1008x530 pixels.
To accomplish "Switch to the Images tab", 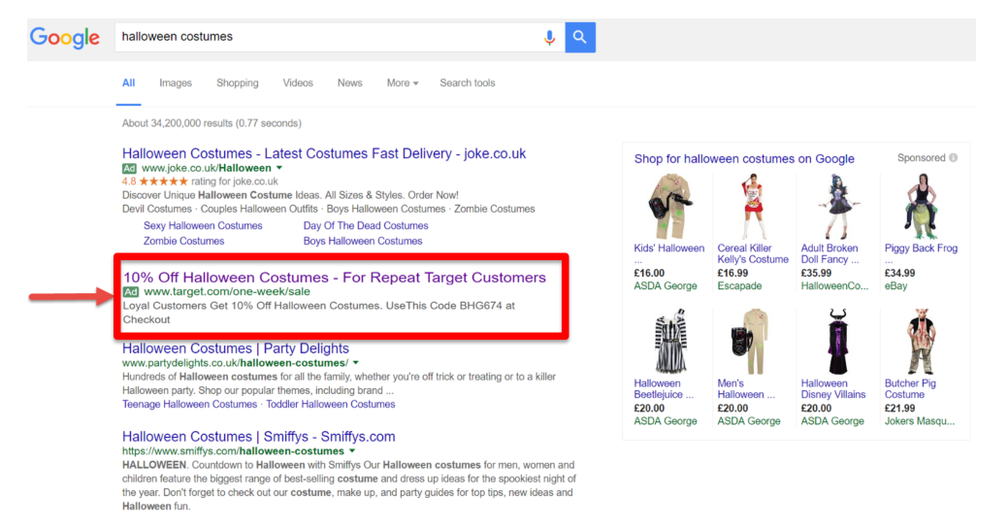I will (176, 83).
